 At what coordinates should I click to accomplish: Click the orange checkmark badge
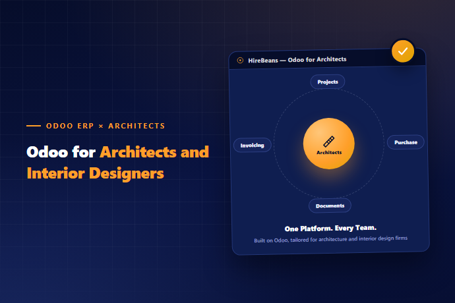pyautogui.click(x=403, y=51)
